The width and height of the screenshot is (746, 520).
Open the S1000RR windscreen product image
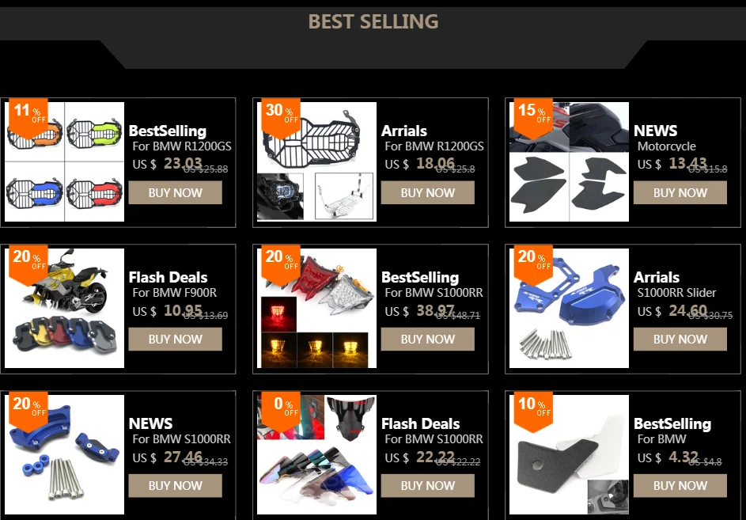[317, 454]
